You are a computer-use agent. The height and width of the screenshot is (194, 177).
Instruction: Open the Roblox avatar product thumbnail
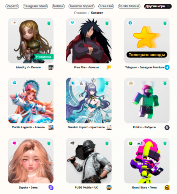pyautogui.click(x=147, y=100)
